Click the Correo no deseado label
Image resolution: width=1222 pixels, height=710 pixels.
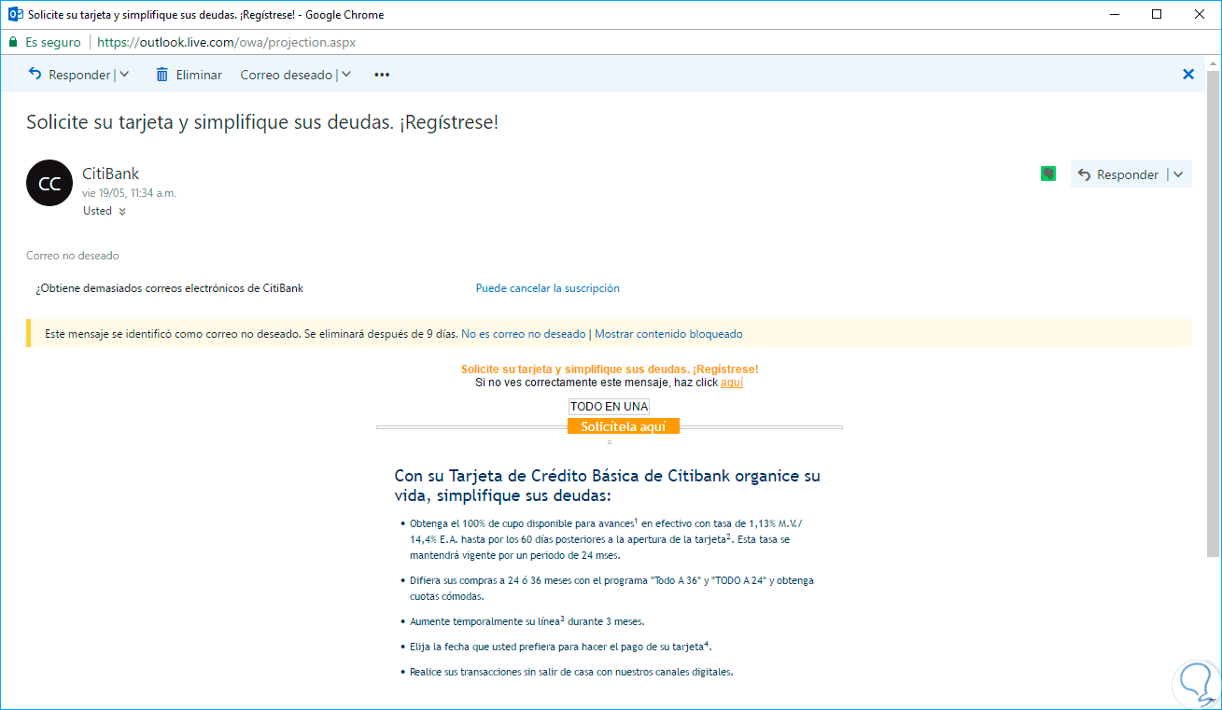[x=73, y=256]
